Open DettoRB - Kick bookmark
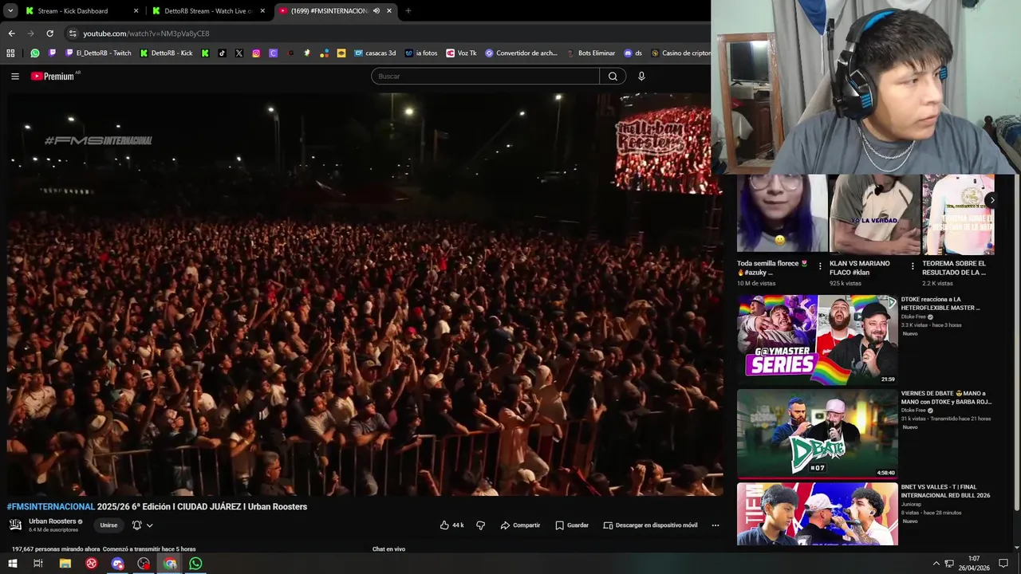Image resolution: width=1021 pixels, height=574 pixels. (167, 53)
